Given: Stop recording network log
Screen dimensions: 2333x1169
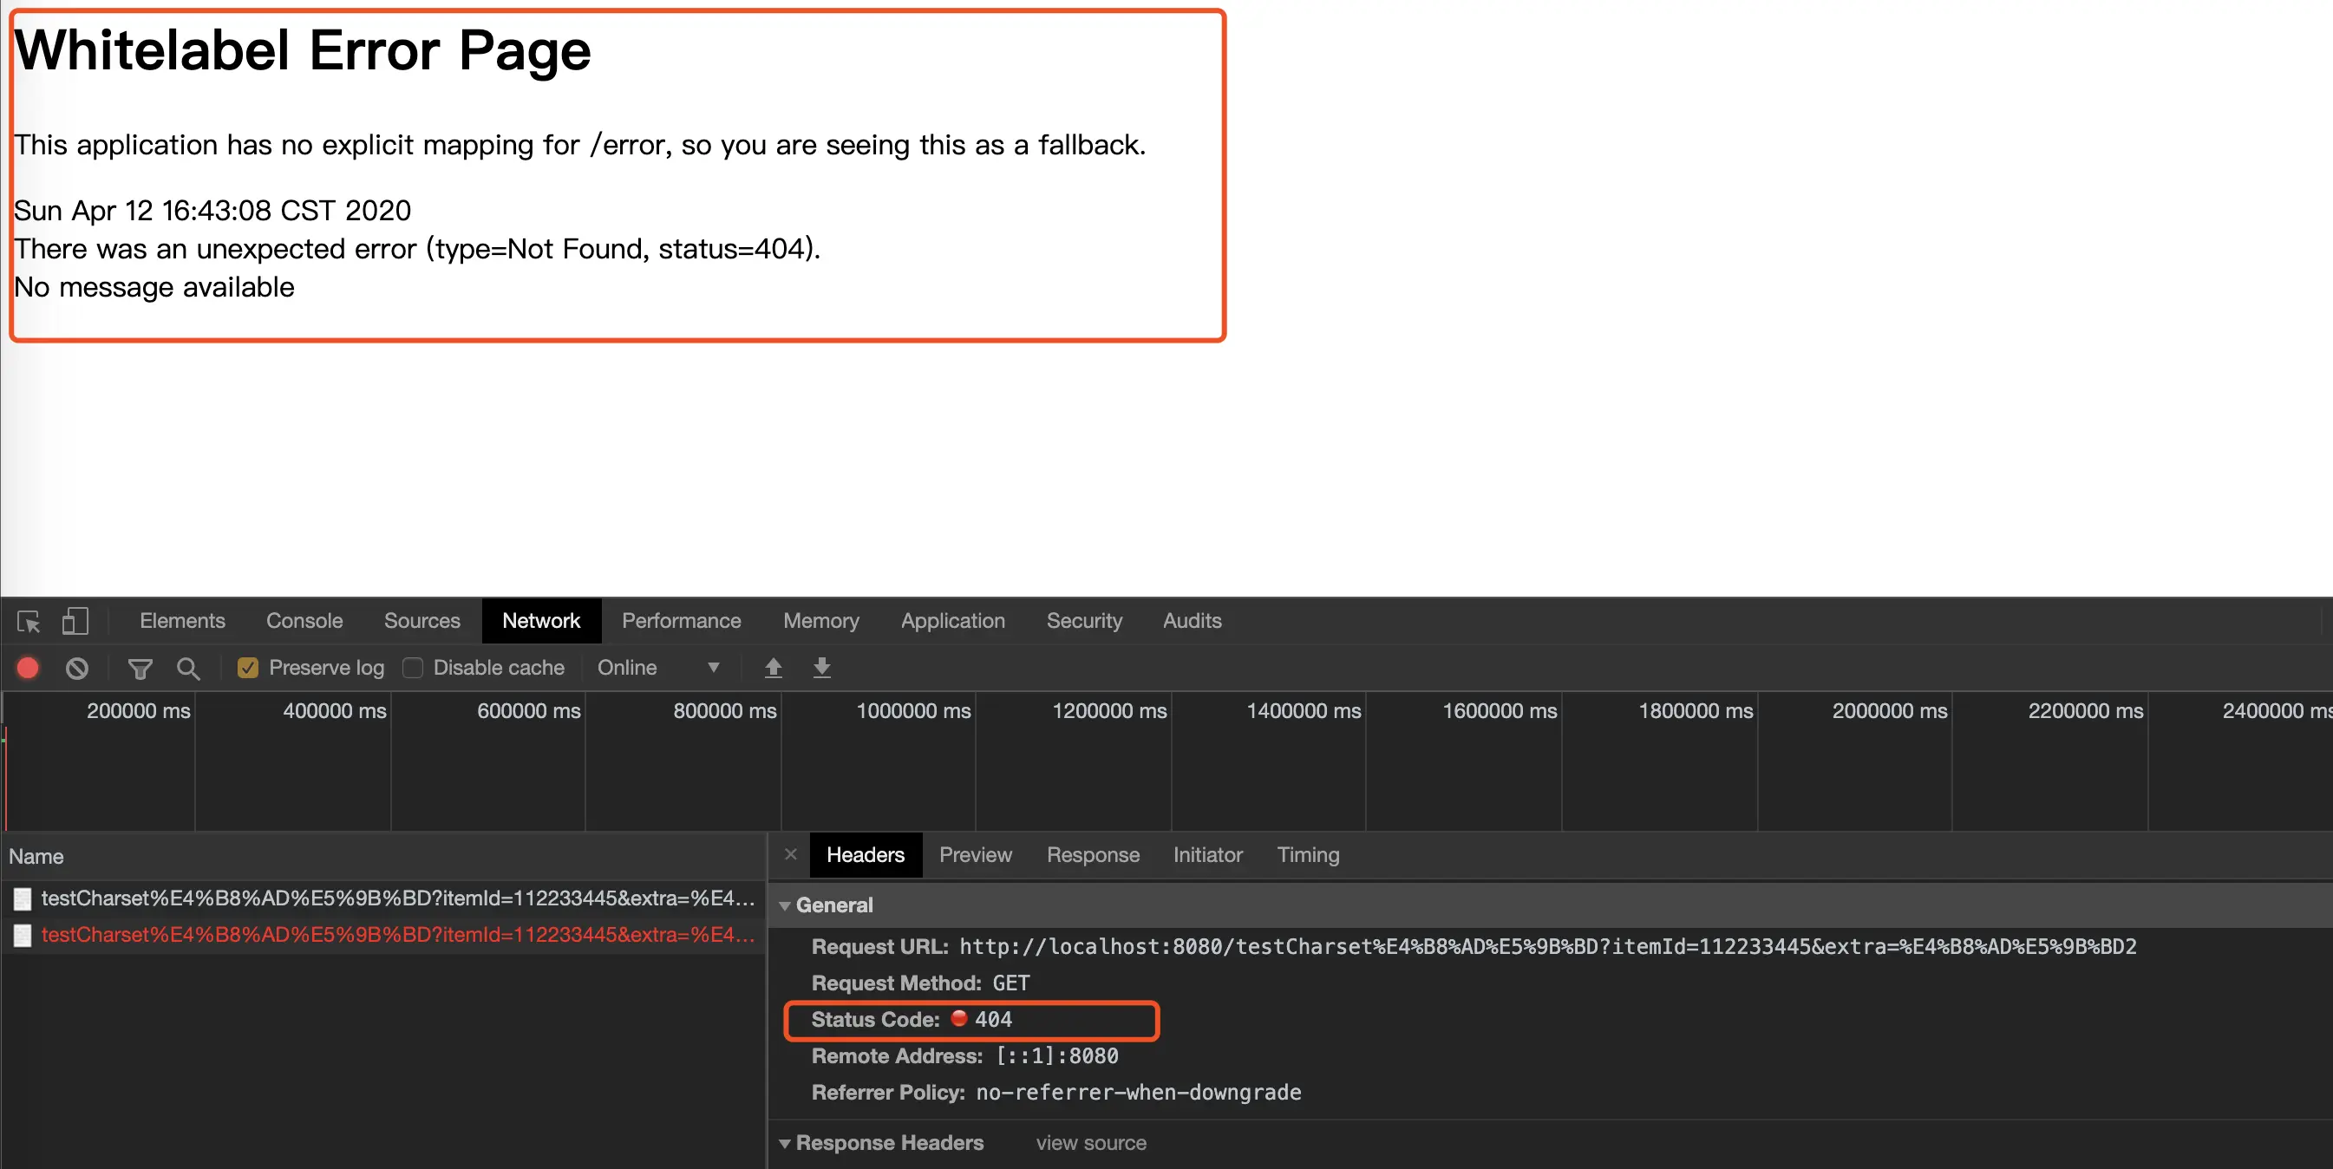Looking at the screenshot, I should [x=28, y=669].
